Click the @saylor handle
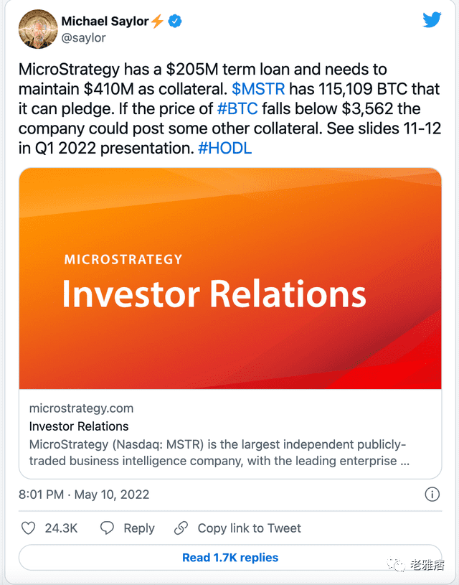This screenshot has height=585, width=459. tap(83, 38)
